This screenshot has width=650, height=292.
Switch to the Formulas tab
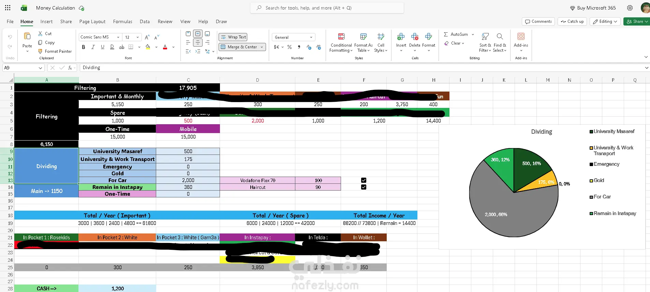click(x=123, y=21)
